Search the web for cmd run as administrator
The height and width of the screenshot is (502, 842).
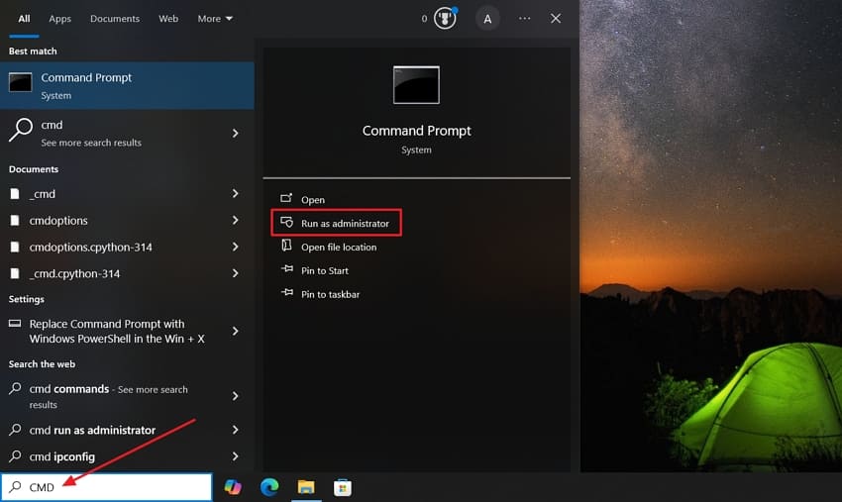point(127,430)
